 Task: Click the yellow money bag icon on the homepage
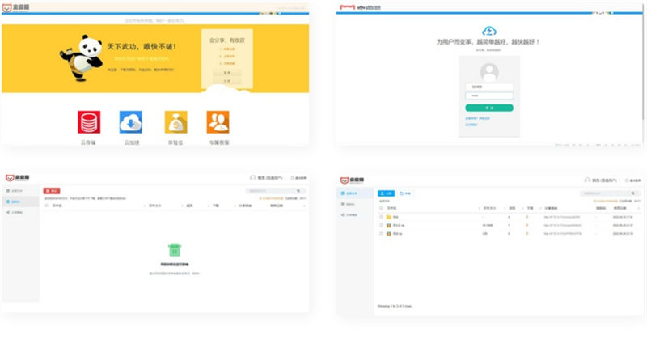(x=175, y=122)
